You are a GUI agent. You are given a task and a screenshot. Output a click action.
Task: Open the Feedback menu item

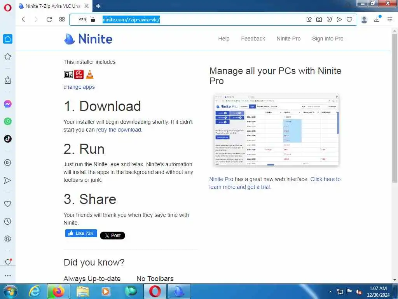pyautogui.click(x=253, y=39)
